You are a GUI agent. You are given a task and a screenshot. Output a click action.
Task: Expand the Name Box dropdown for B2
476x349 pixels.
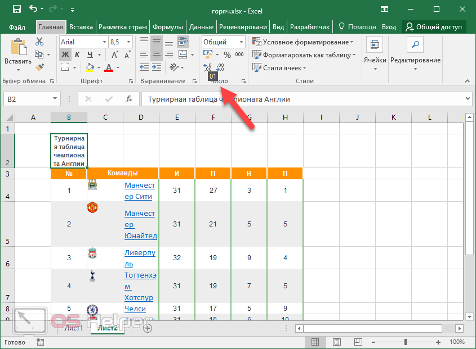tap(55, 99)
